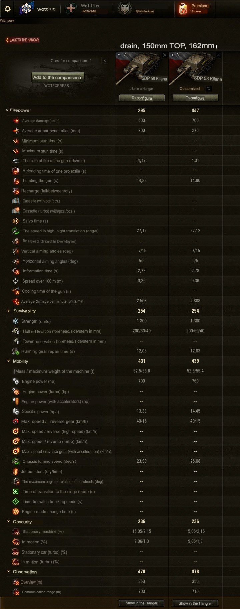Collapse the Survivability section

click(x=9, y=311)
